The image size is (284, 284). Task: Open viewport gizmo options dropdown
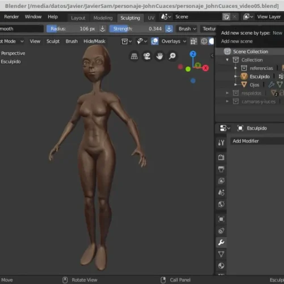[x=142, y=41]
